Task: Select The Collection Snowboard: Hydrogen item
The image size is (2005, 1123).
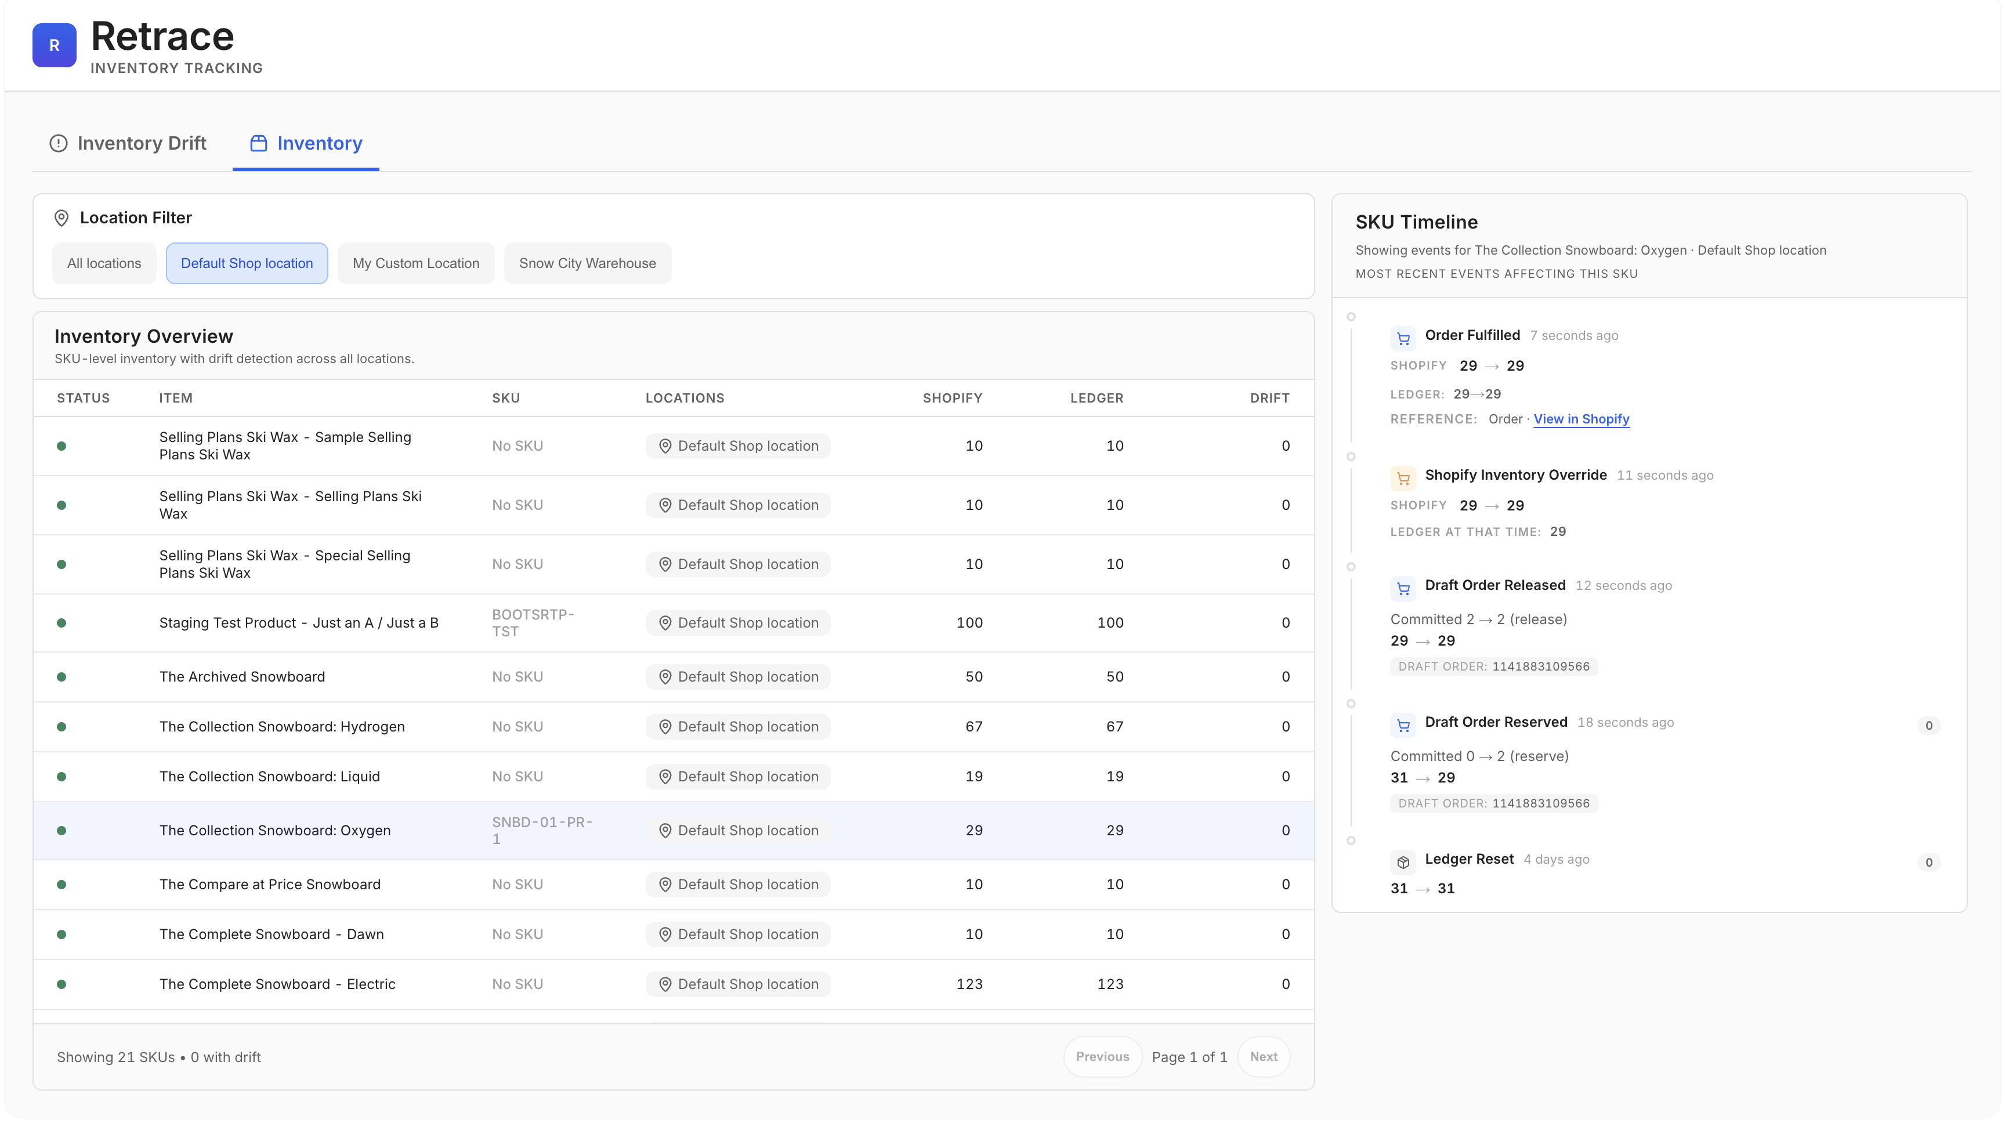Action: [x=282, y=727]
